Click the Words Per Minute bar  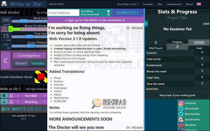[x=29, y=29]
